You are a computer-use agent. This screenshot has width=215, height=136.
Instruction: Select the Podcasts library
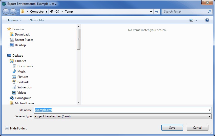(x=23, y=82)
